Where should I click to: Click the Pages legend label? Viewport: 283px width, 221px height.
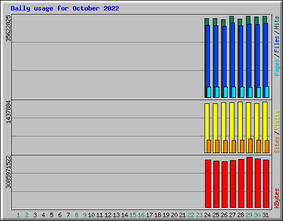277,67
